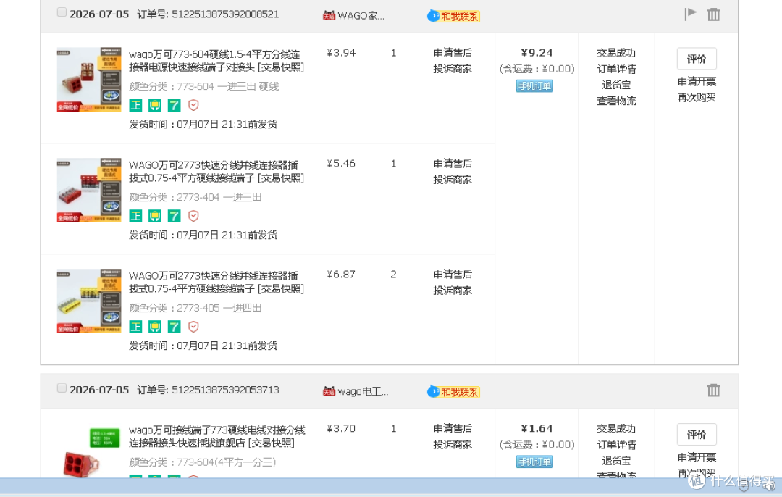782x497 pixels.
Task: Open the product title link above 2773-404 一进三出
Action: click(x=216, y=172)
